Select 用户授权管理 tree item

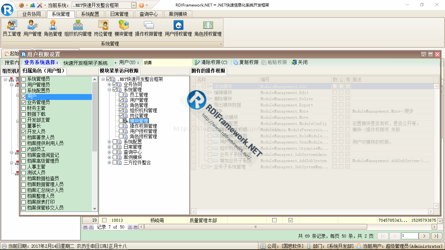[143, 131]
